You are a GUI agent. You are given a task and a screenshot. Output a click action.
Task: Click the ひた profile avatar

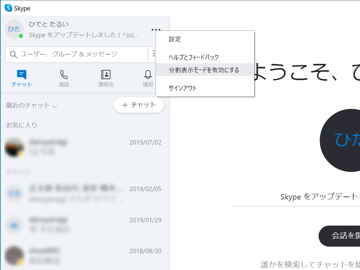tap(14, 29)
